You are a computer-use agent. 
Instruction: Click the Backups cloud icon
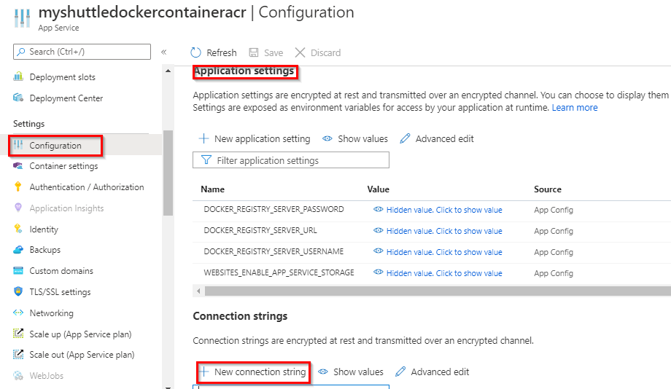pyautogui.click(x=18, y=250)
